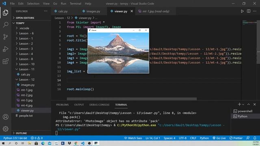
Task: Open the Explorer view in activity bar
Action: (5, 13)
